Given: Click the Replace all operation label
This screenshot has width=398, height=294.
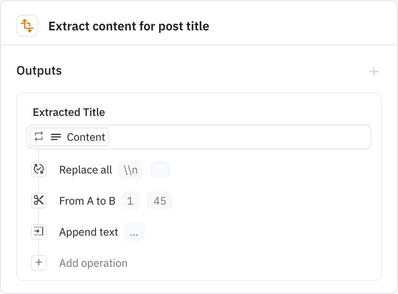Looking at the screenshot, I should (x=86, y=170).
